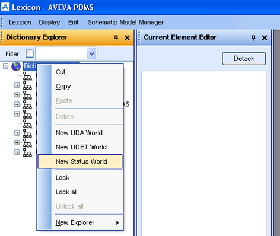Viewport: 280px width, 236px height.
Task: Close the Dictionary Explorer panel
Action: pos(127,37)
